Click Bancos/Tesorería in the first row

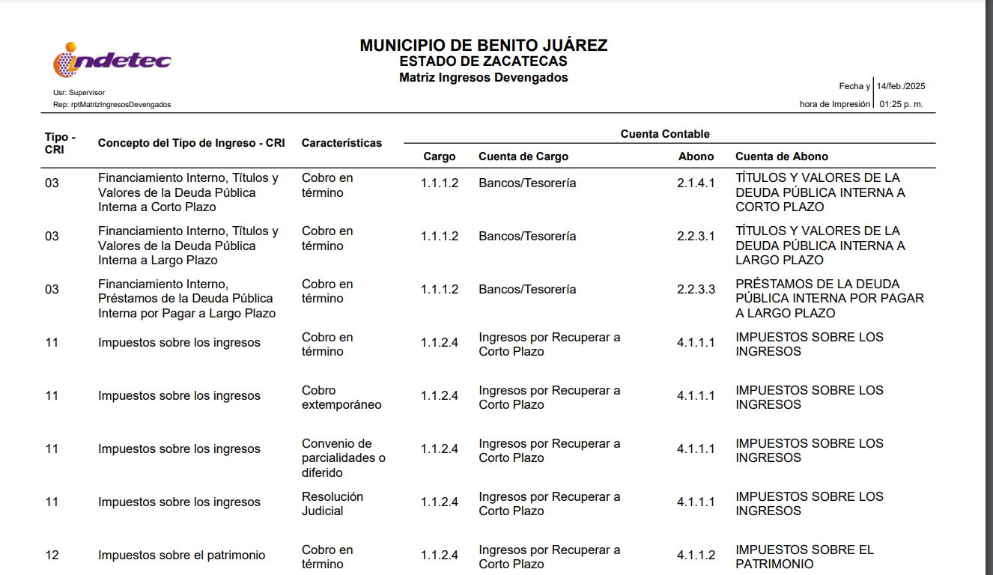(526, 182)
